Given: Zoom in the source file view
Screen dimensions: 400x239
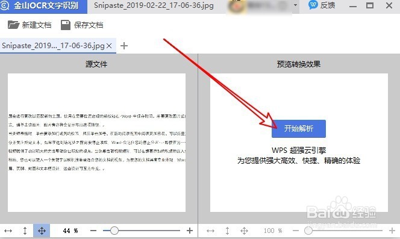Looking at the screenshot, I should (190, 231).
